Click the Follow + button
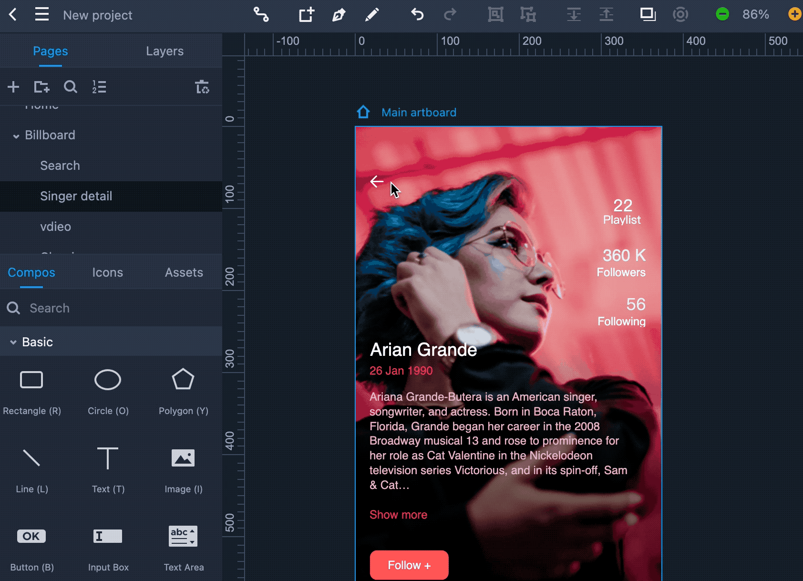Image resolution: width=803 pixels, height=581 pixels. click(409, 565)
